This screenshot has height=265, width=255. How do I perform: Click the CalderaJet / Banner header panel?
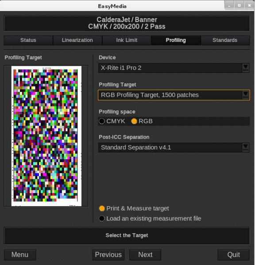(x=127, y=23)
